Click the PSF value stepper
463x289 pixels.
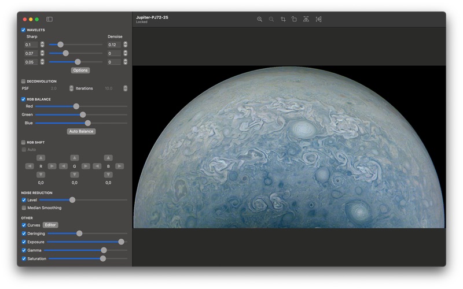click(71, 88)
